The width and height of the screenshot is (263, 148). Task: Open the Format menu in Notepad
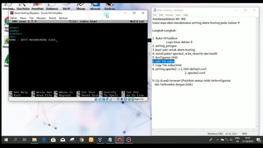[x=169, y=15]
